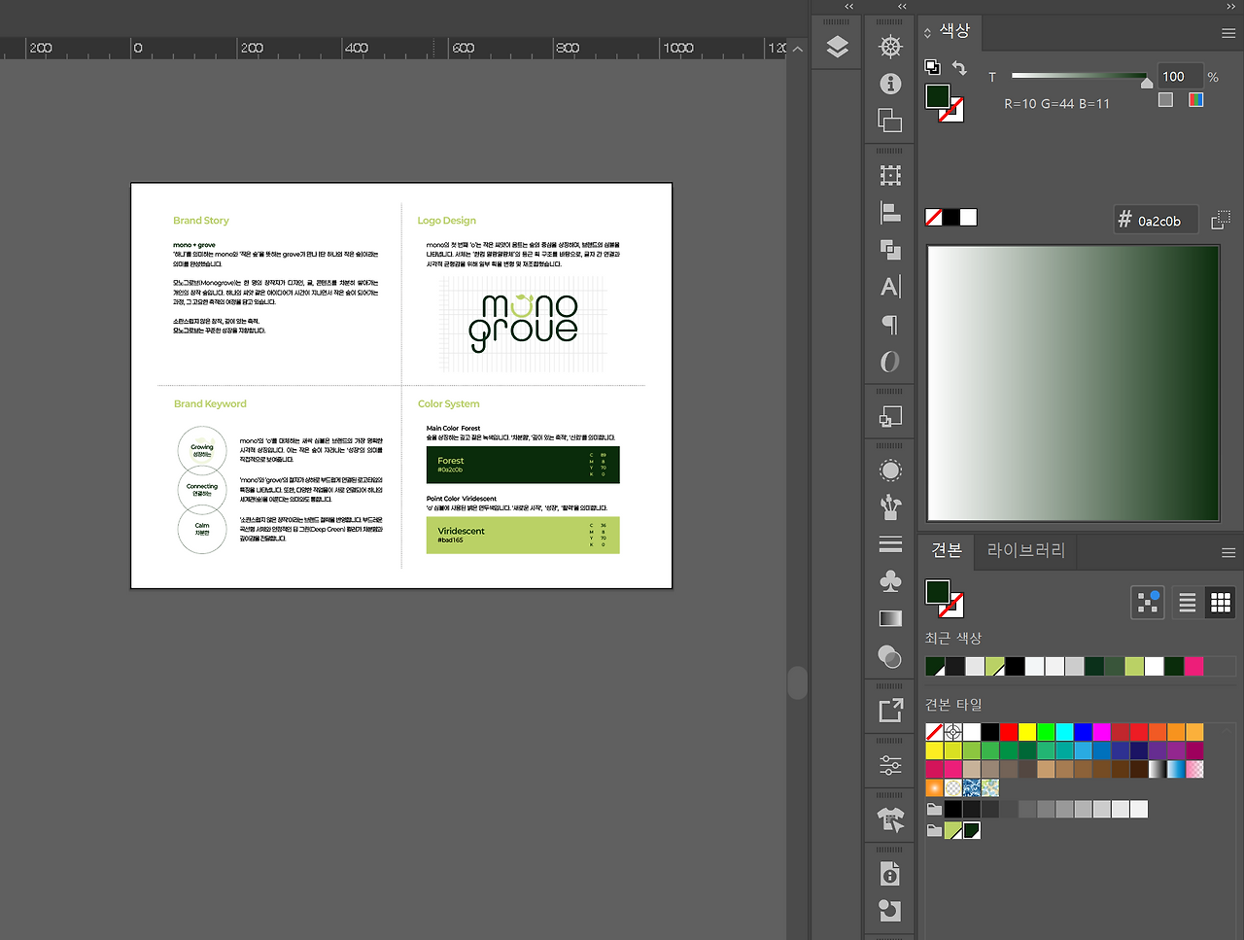
Task: Click the swatch theme picker icon
Action: [x=1149, y=603]
